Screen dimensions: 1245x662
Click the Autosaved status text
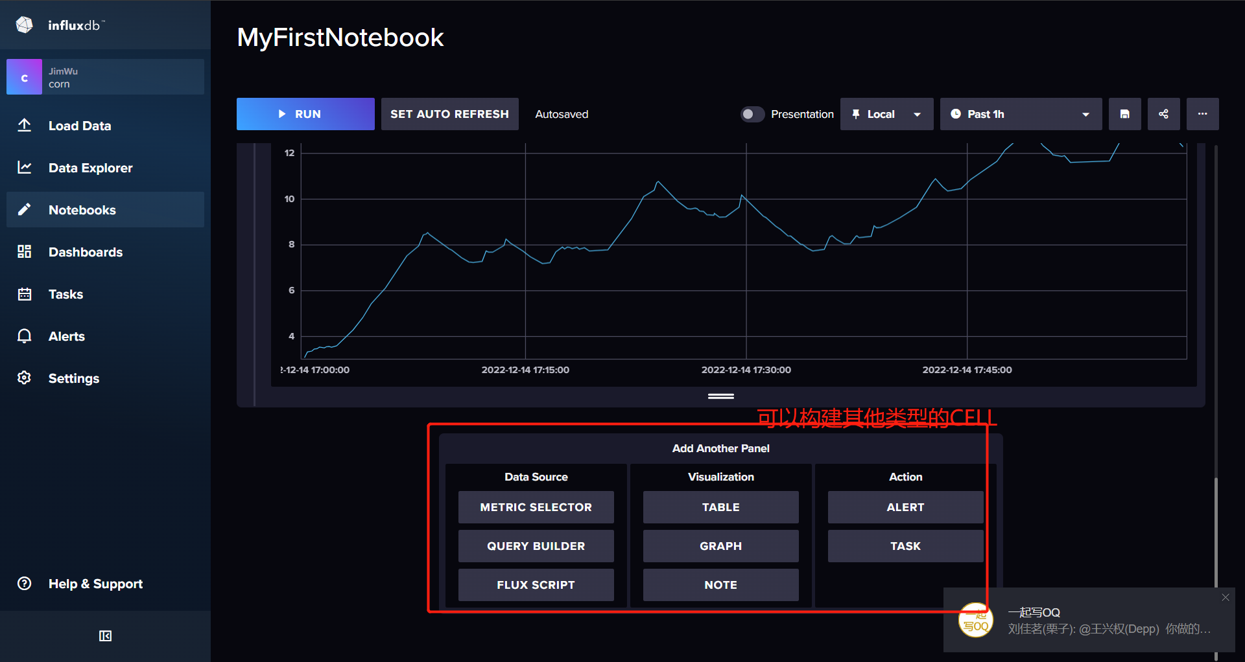(562, 114)
